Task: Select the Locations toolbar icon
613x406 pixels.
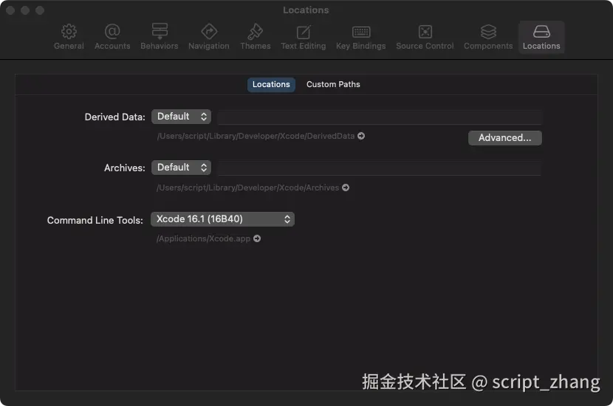Action: click(541, 37)
